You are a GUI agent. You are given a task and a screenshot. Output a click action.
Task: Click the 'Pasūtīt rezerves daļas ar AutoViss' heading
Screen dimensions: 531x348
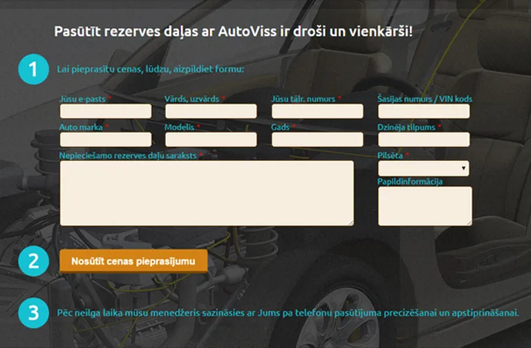[x=233, y=32]
